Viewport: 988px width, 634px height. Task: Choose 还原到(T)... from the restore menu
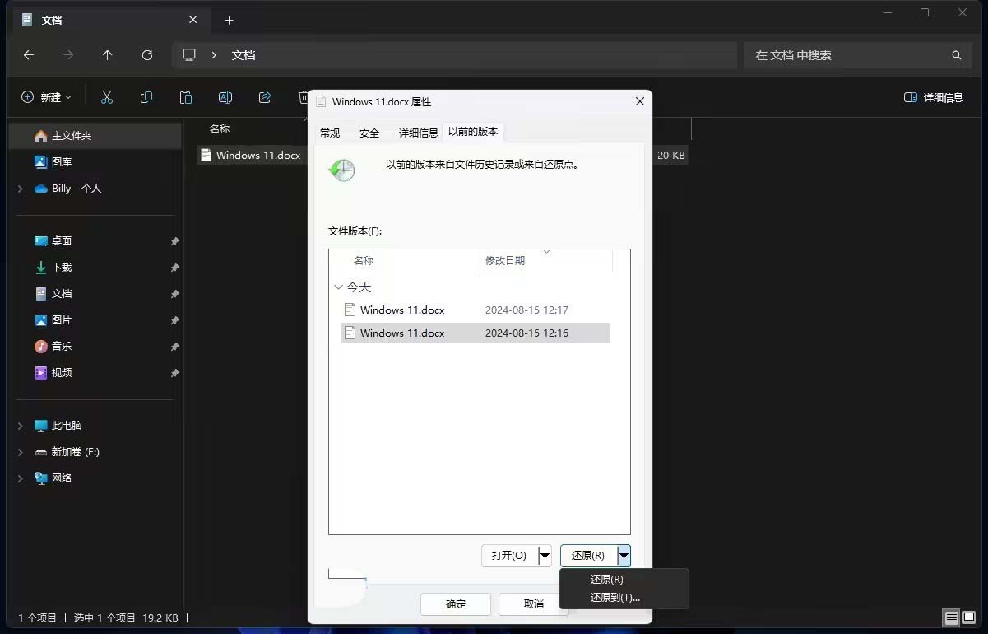point(615,598)
